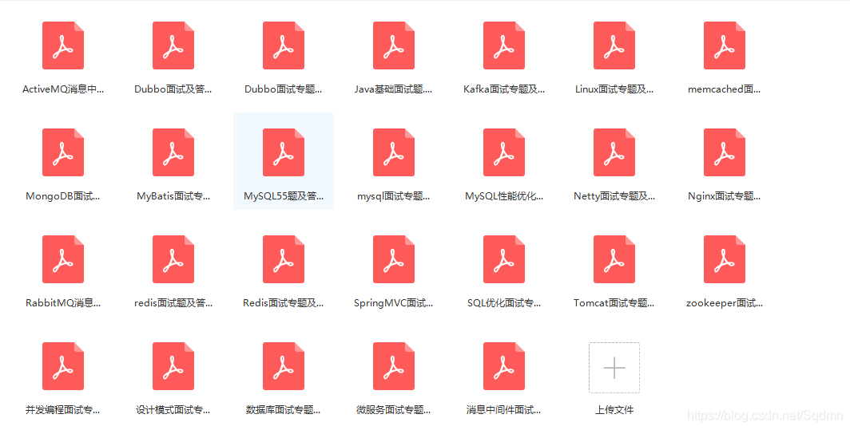This screenshot has height=430, width=850.
Task: Click the dashed plus 上传文件 upload box
Action: tap(614, 368)
